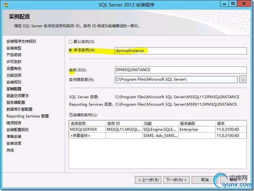
Task: Select the 命名实例(A) radio button
Action: [70, 50]
